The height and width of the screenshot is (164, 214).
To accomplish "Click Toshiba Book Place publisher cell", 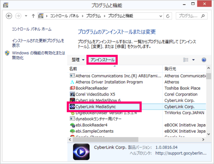I will [x=182, y=88].
